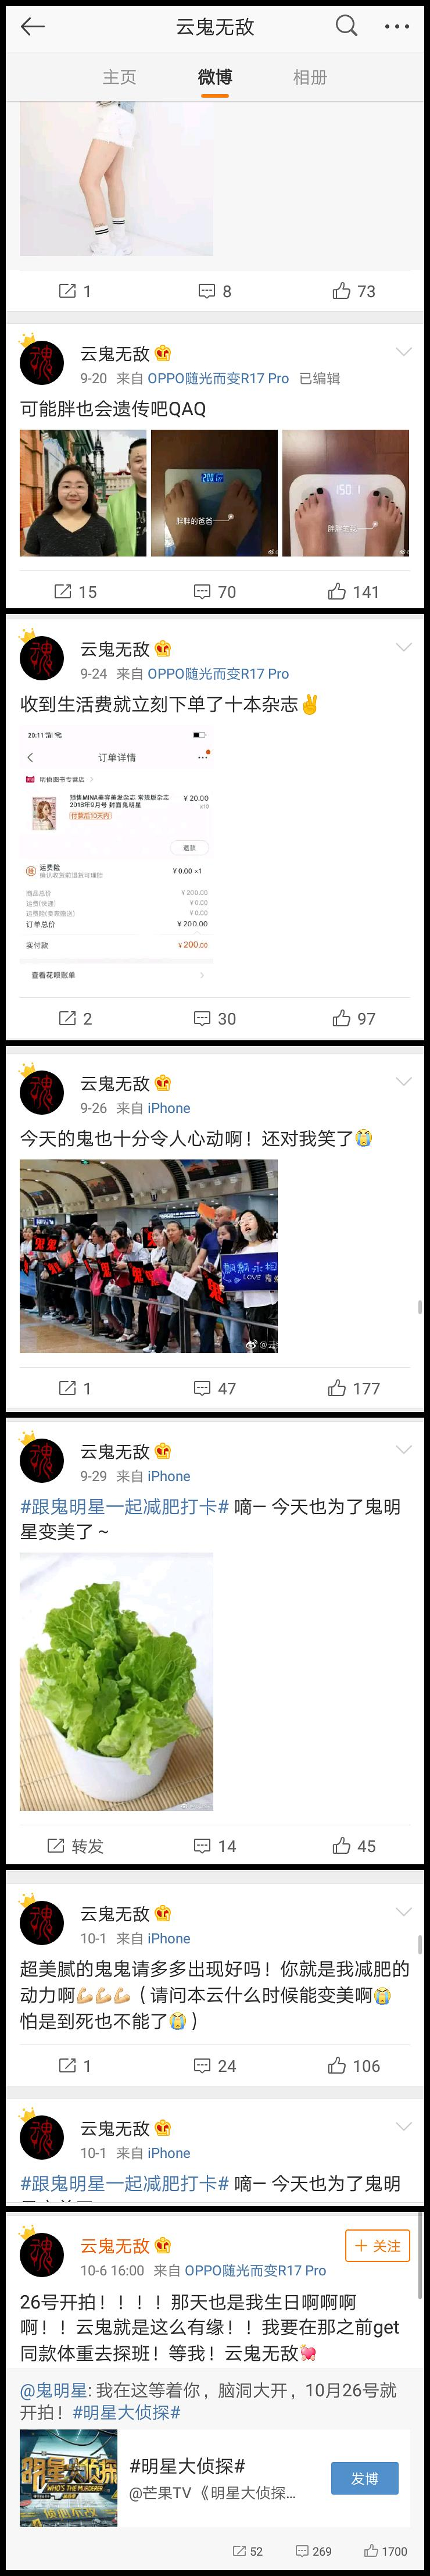Like the magazine order post with 97 likes

click(x=353, y=1018)
